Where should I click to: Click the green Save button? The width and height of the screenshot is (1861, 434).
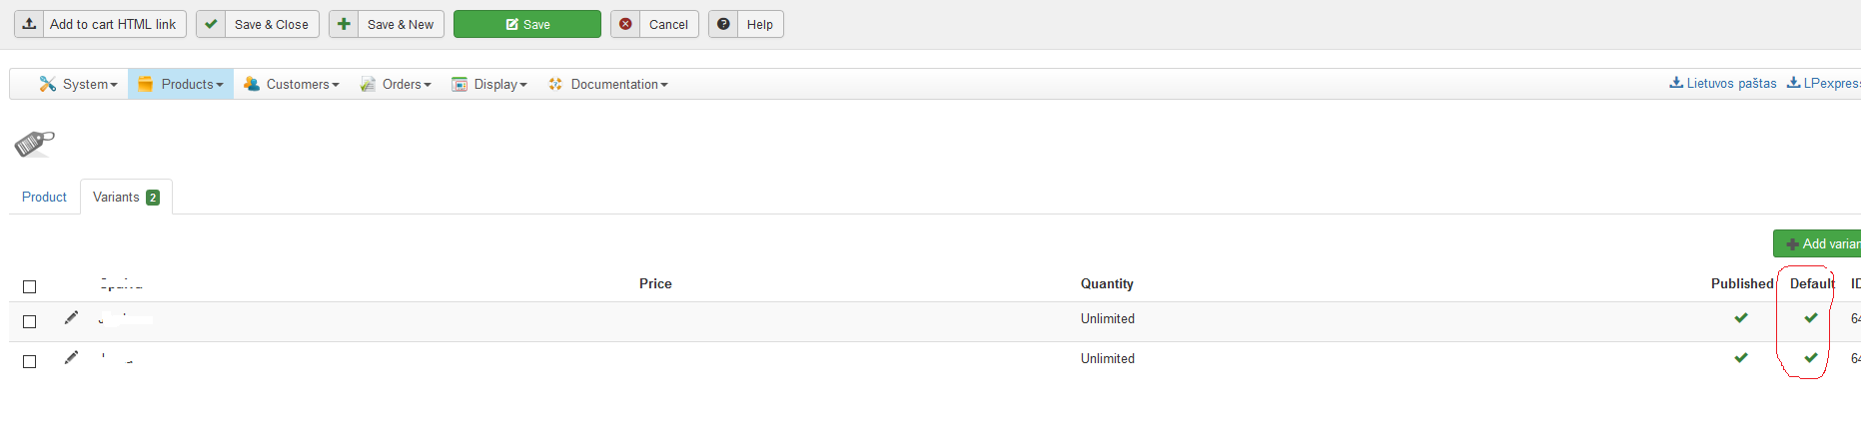pos(527,24)
